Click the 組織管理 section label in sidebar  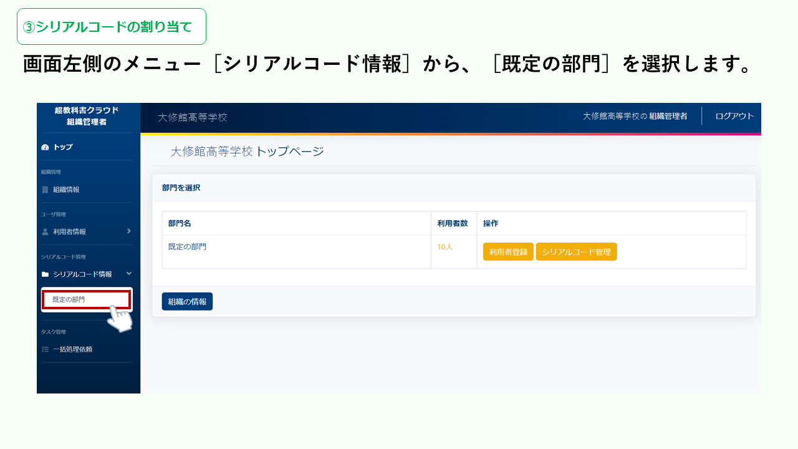[51, 172]
